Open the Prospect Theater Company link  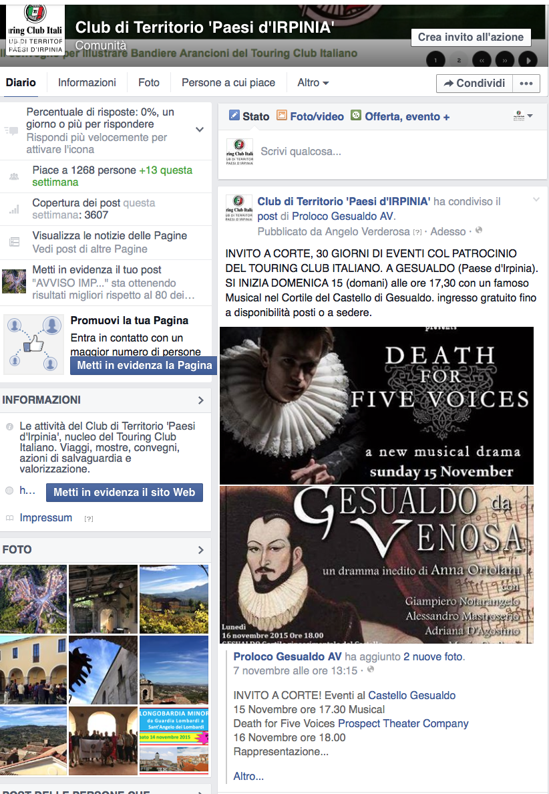[x=403, y=723]
